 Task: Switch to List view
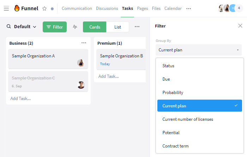pyautogui.click(x=118, y=27)
